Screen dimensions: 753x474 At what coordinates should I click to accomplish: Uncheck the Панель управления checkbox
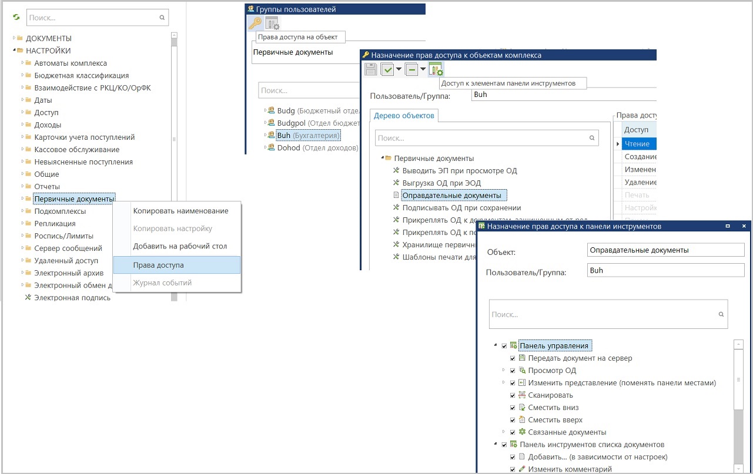click(504, 346)
